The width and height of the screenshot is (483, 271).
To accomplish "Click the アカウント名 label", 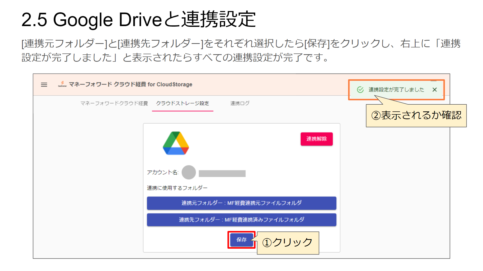I will tap(163, 172).
